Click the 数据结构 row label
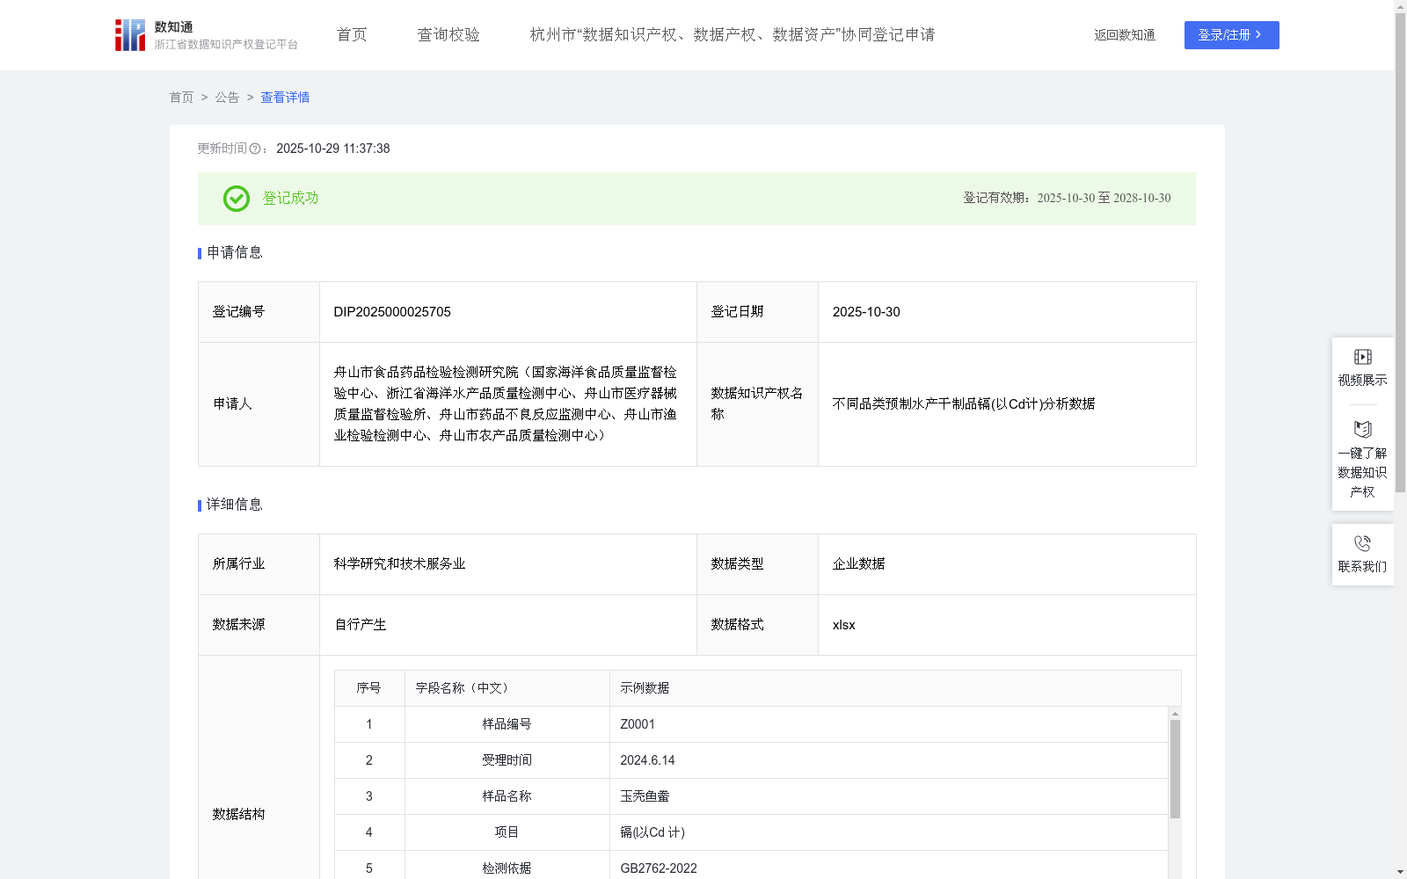 238,815
